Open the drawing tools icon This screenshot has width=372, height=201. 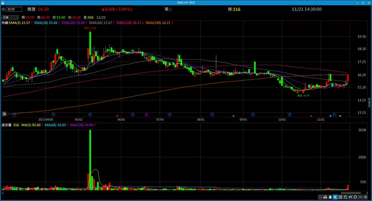[345, 197]
